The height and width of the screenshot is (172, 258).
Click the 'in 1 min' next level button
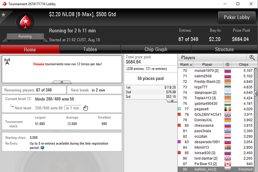pyautogui.click(x=72, y=108)
